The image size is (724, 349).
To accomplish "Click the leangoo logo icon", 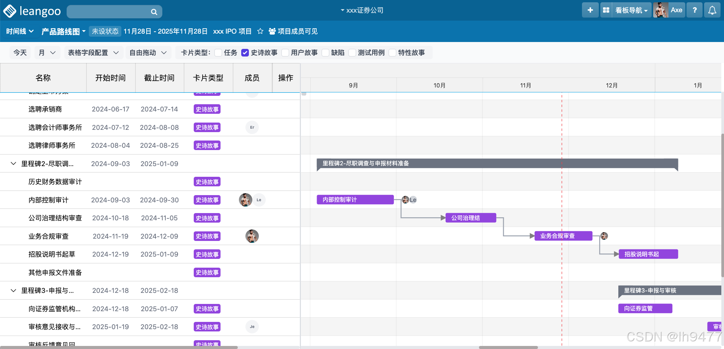I will 10,11.
